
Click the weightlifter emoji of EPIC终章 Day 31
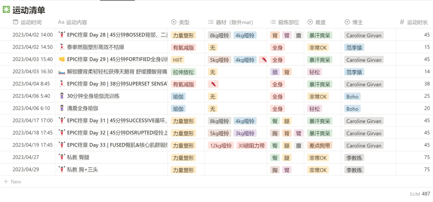point(62,120)
